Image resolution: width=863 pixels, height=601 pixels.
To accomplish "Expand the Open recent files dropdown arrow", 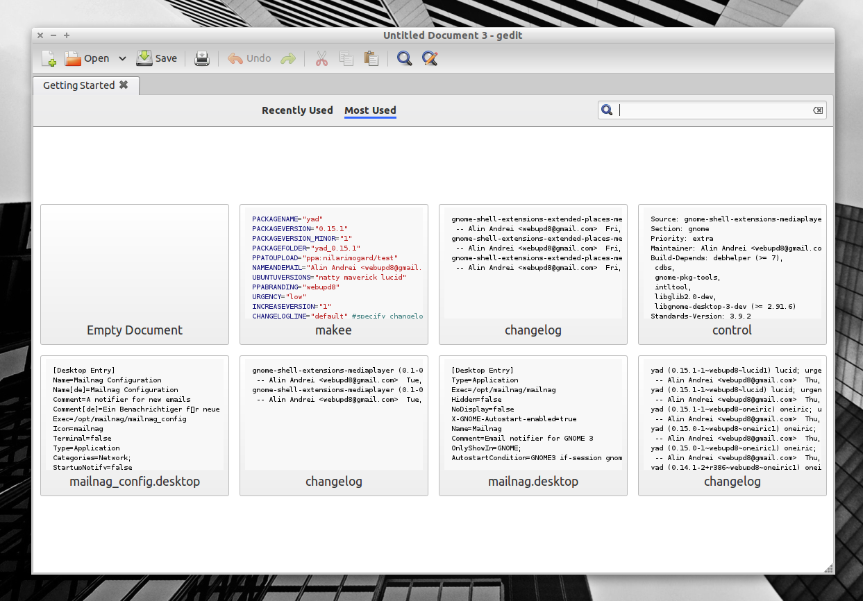I will (x=122, y=58).
